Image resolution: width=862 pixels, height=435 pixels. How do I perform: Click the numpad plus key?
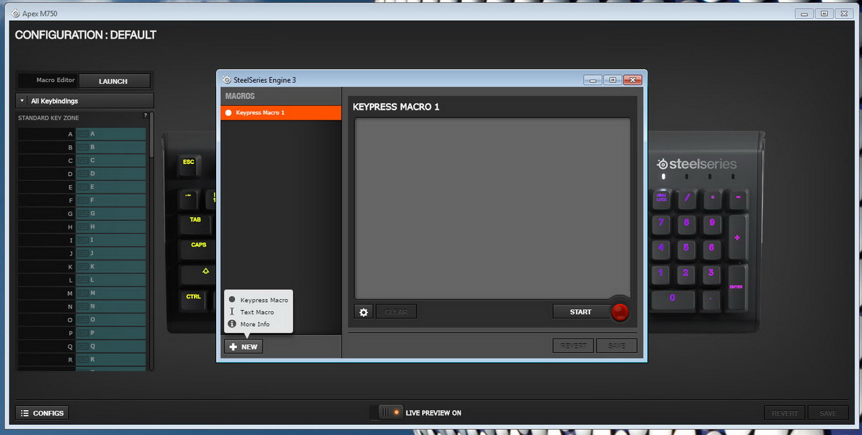pos(738,237)
